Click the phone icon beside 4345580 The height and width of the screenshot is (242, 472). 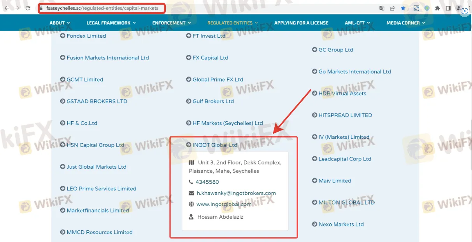[x=191, y=182]
